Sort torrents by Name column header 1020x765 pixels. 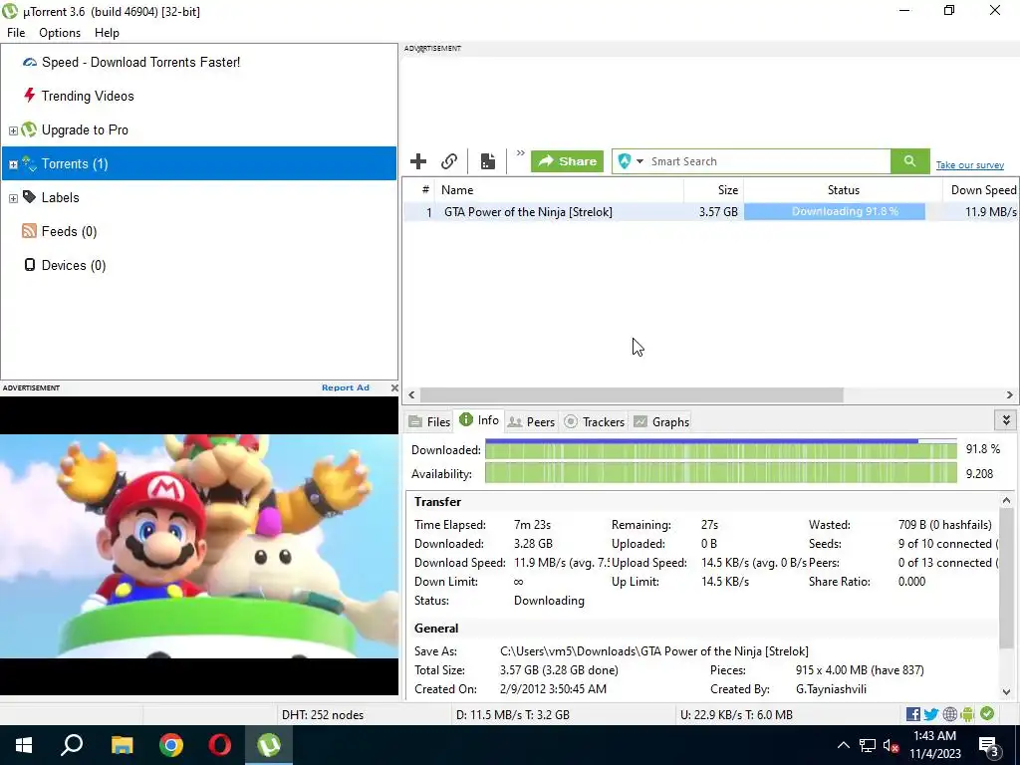pos(559,190)
